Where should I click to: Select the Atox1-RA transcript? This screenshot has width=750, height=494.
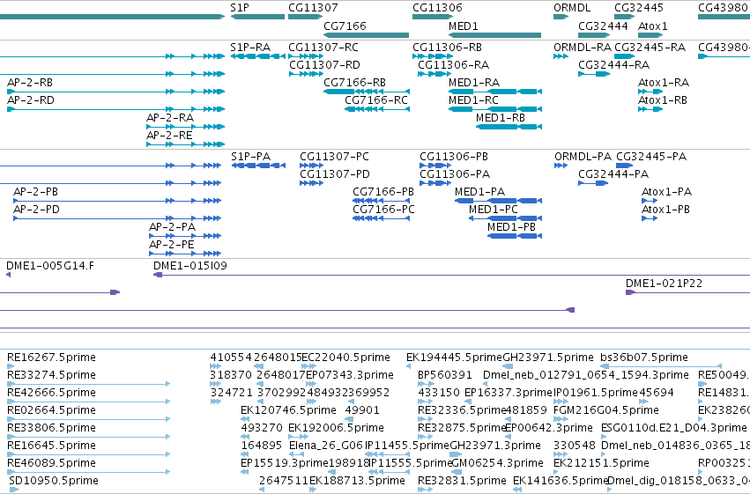pyautogui.click(x=664, y=82)
